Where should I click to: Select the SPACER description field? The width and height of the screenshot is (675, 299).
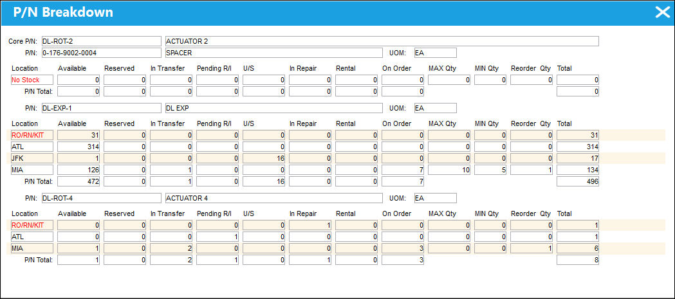273,53
